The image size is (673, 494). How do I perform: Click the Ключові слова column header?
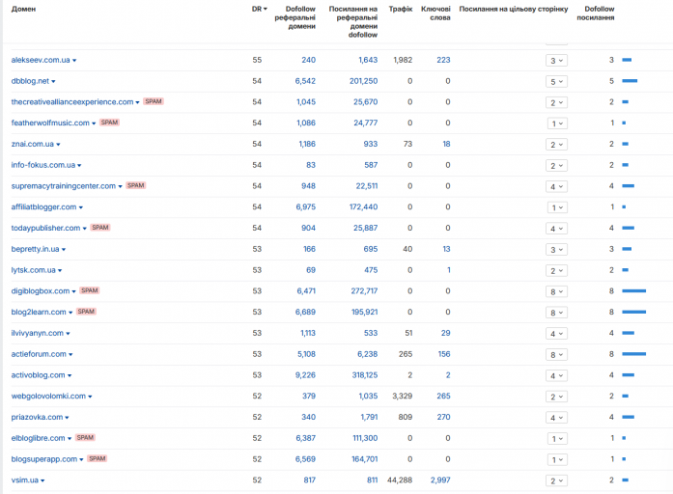click(435, 14)
